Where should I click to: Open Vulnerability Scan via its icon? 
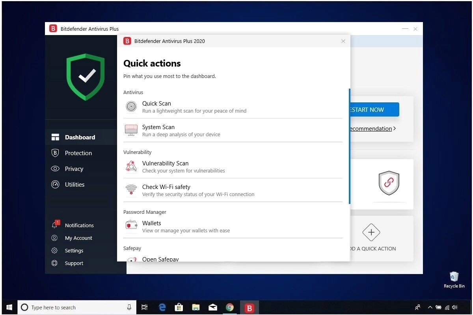(131, 167)
